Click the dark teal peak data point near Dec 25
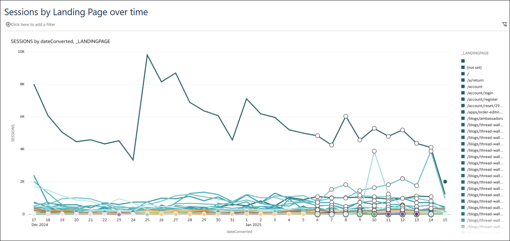Screen dimensions: 510x241 coord(147,54)
